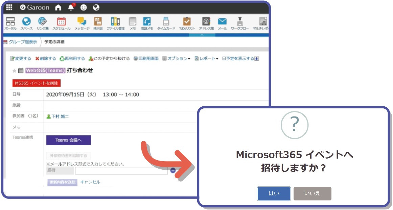Click the blue plus icon beside the 招待 field
The height and width of the screenshot is (210, 393).
(173, 171)
